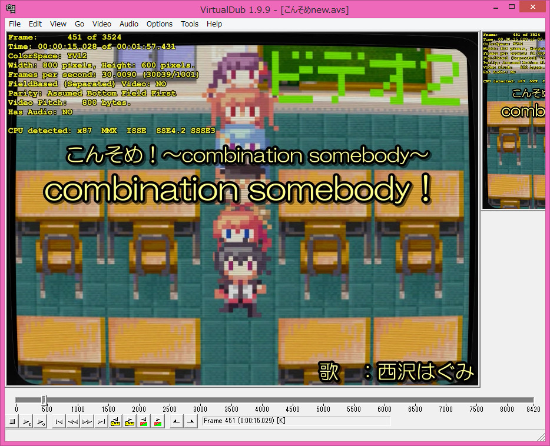Click the 8420 end label on the timeline
The image size is (550, 446).
pyautogui.click(x=533, y=409)
